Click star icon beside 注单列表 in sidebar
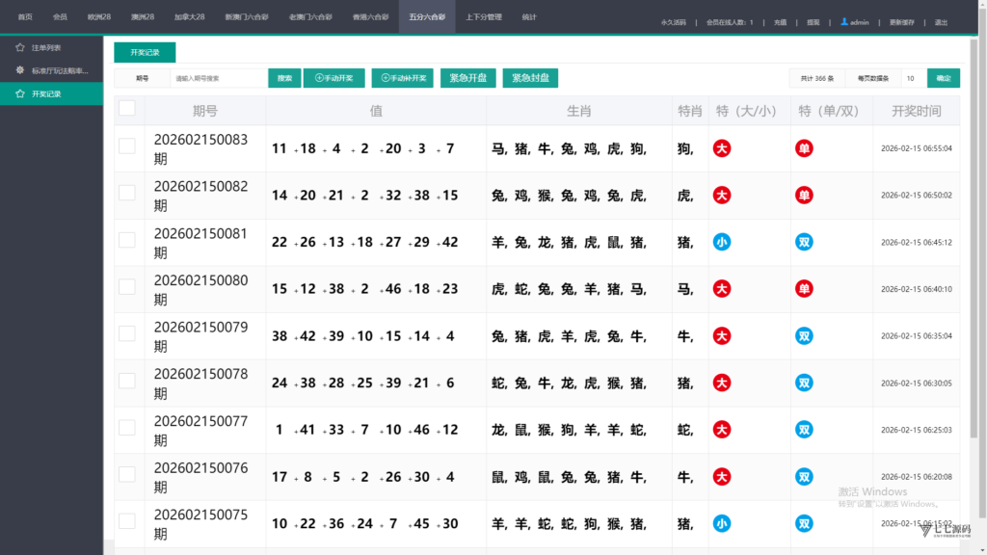The width and height of the screenshot is (987, 555). tap(20, 47)
